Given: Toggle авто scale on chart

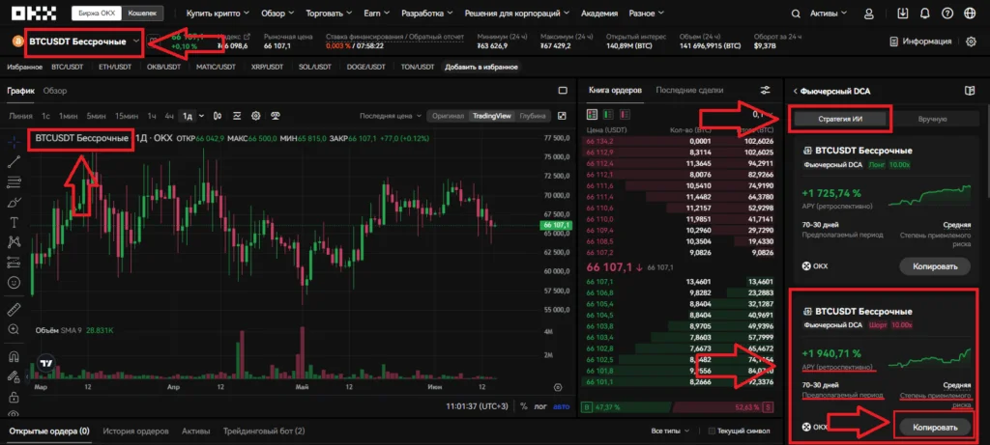Looking at the screenshot, I should click(x=561, y=406).
